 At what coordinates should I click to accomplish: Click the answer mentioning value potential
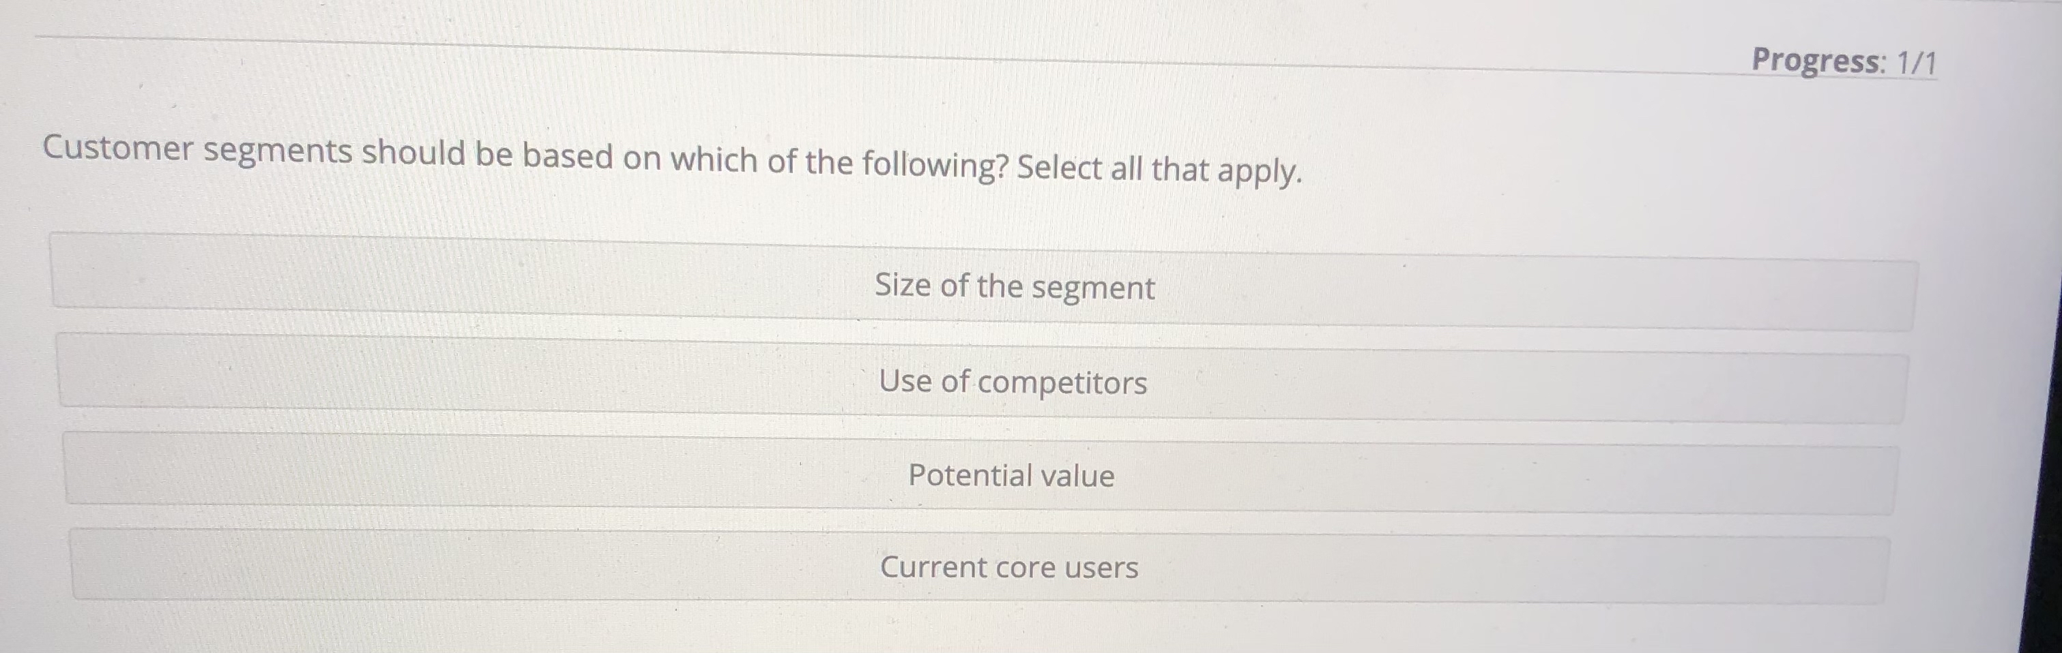pyautogui.click(x=1011, y=476)
